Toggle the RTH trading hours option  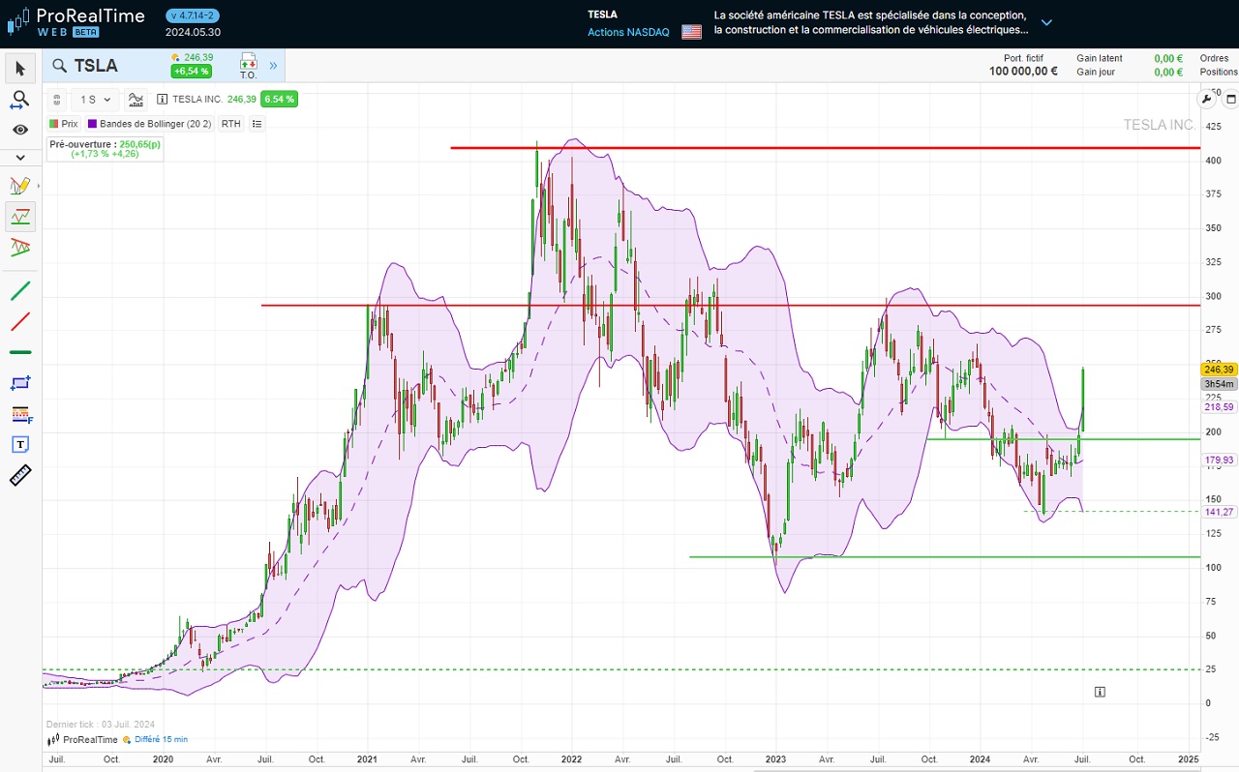click(x=230, y=124)
